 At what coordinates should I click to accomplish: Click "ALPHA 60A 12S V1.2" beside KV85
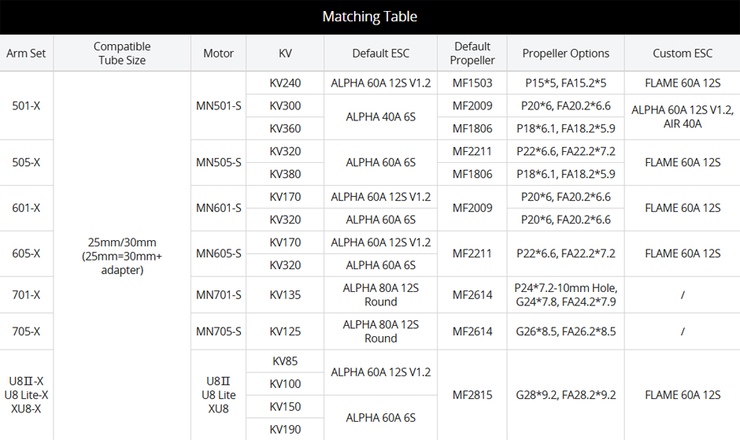380,372
